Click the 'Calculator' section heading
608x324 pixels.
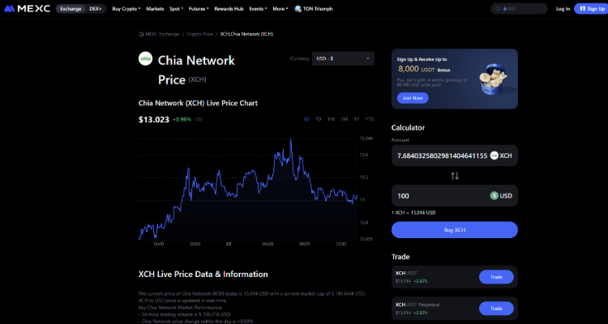408,127
